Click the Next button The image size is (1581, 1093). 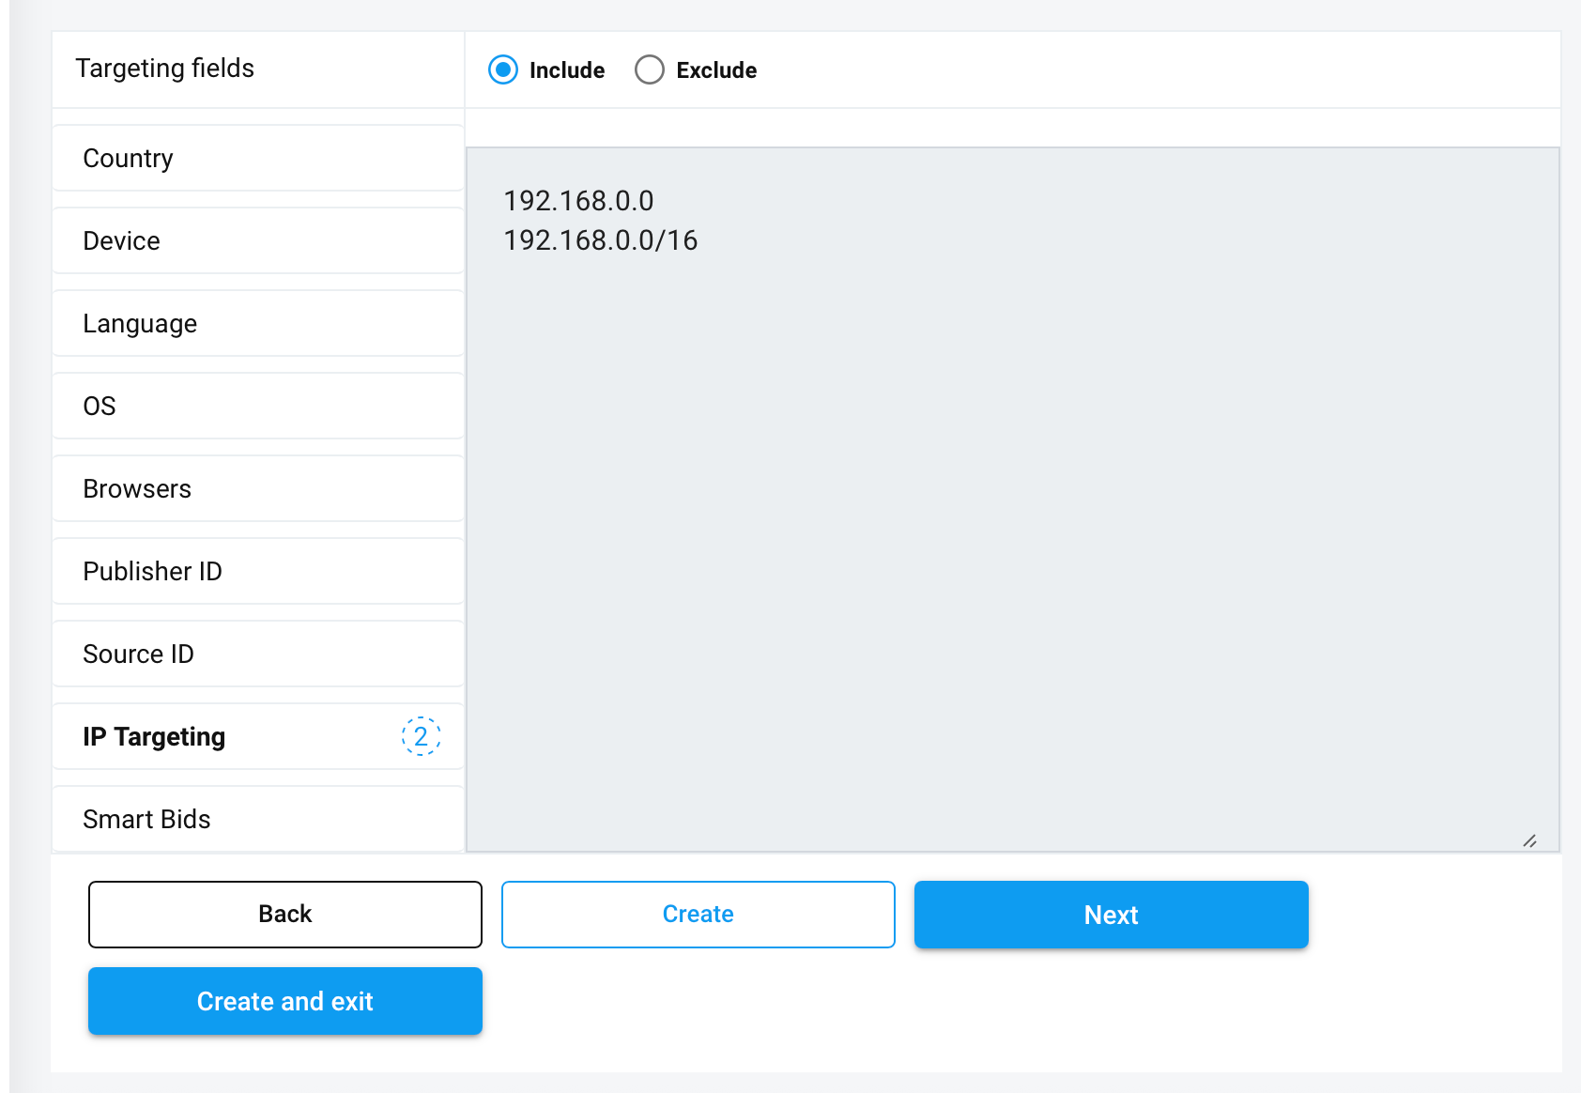pos(1111,915)
